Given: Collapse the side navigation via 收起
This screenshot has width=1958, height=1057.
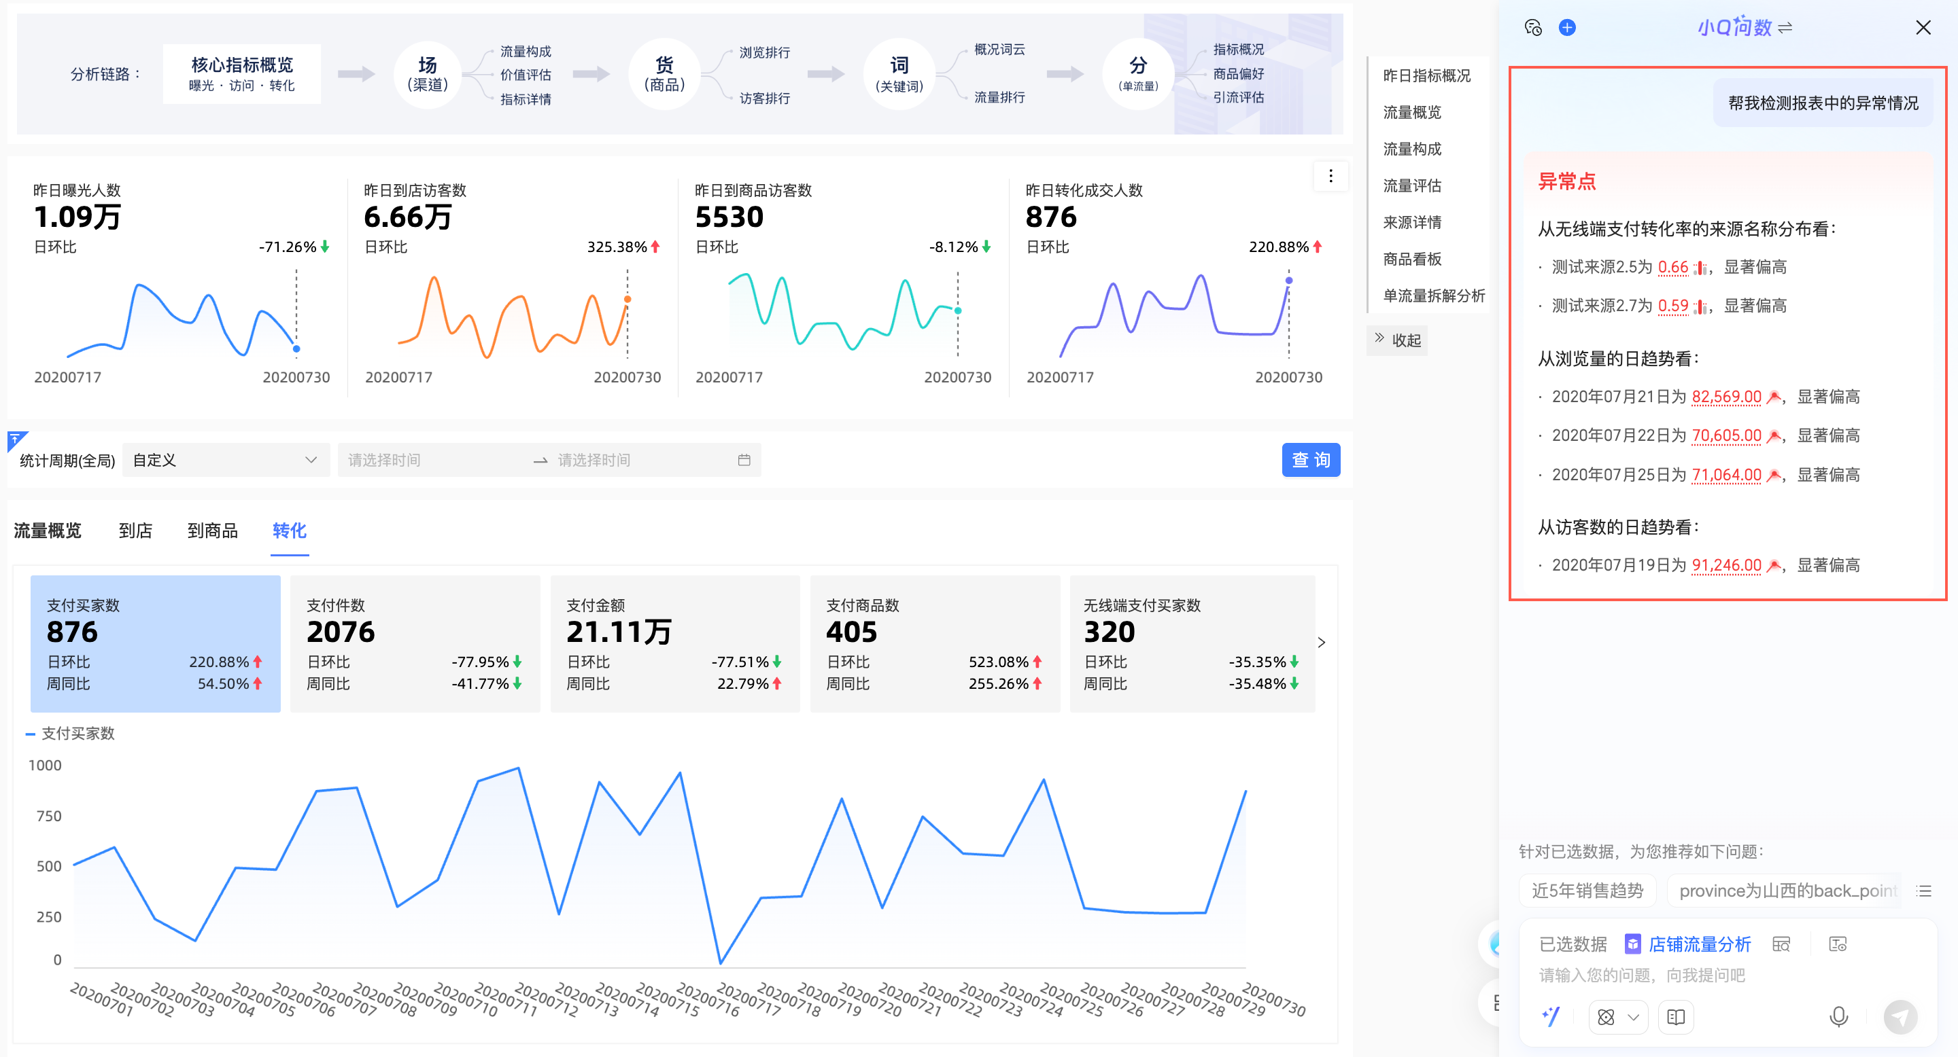Looking at the screenshot, I should [1398, 340].
